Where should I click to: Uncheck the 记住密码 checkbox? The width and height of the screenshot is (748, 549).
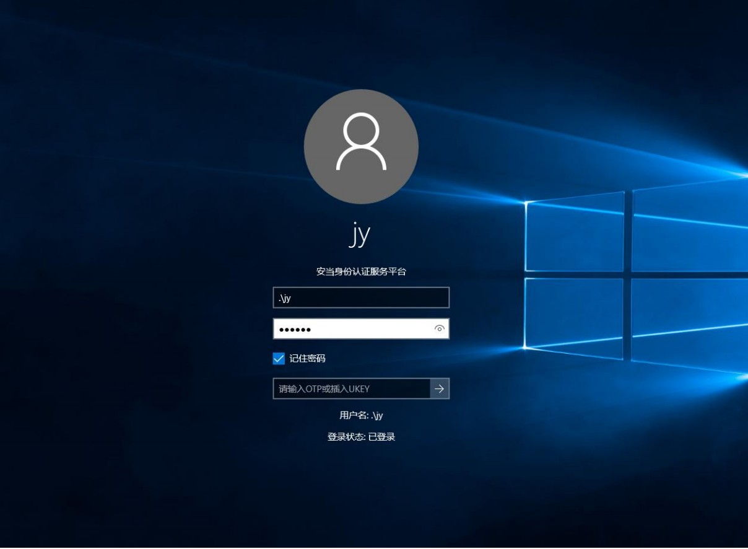[x=279, y=358]
